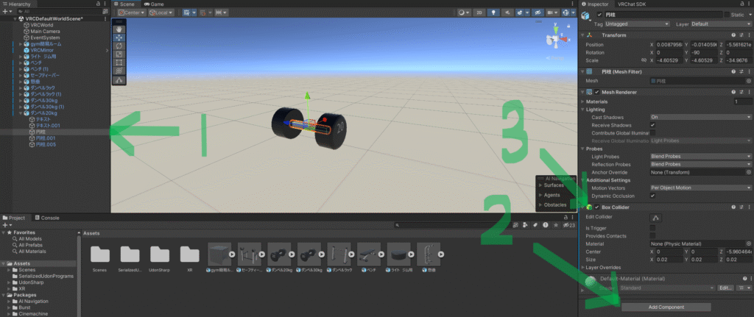Open the Local handle rotation dropdown
The height and width of the screenshot is (317, 754).
(161, 13)
